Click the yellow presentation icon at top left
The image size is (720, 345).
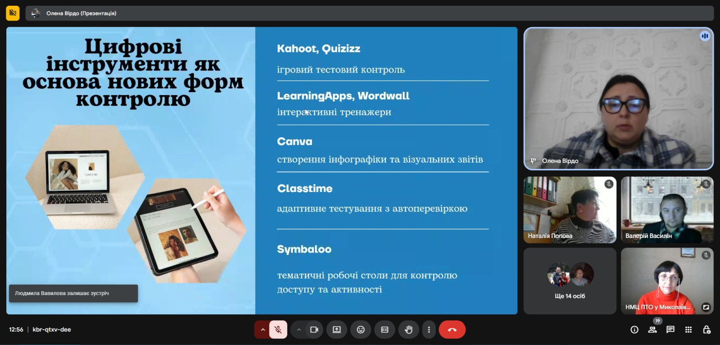pos(13,13)
